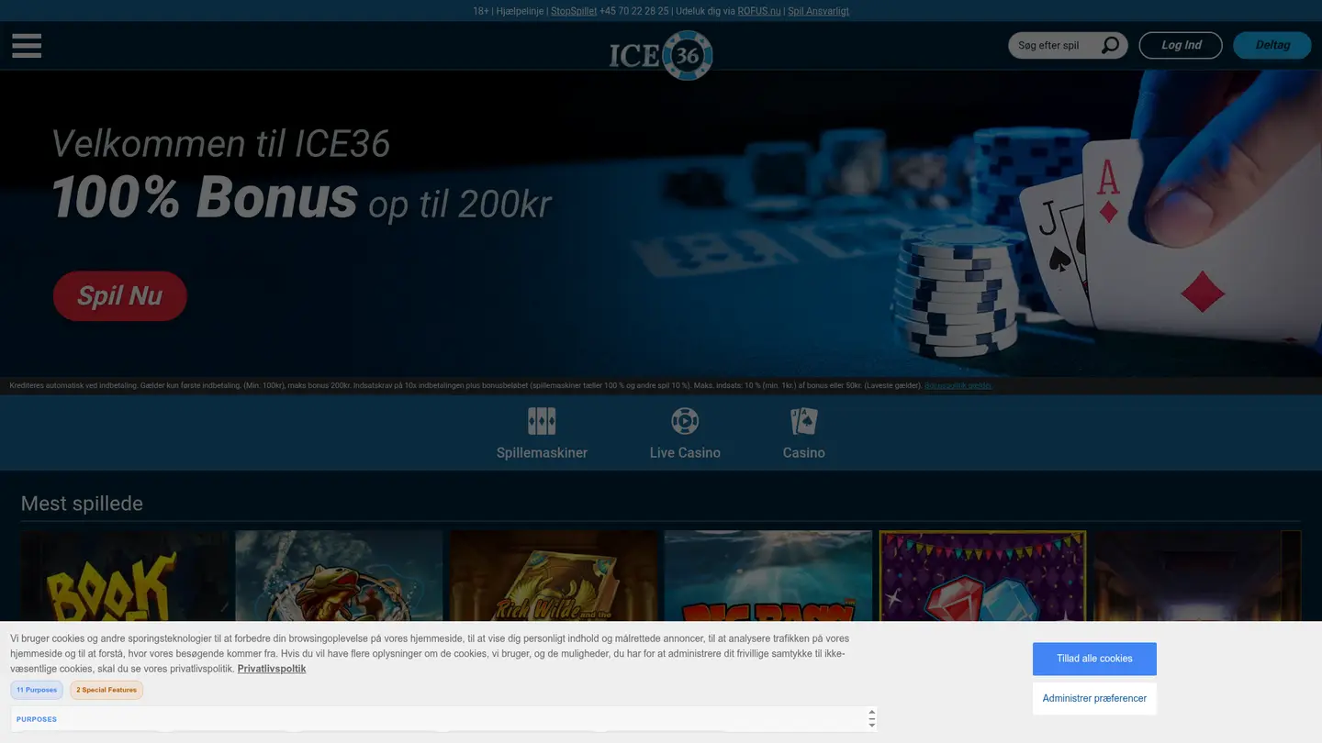This screenshot has width=1322, height=743.
Task: Click the ICE36 logo
Action: [x=661, y=55]
